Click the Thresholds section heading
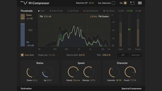Image resolution: width=162 pixels, height=91 pixels. 27,11
